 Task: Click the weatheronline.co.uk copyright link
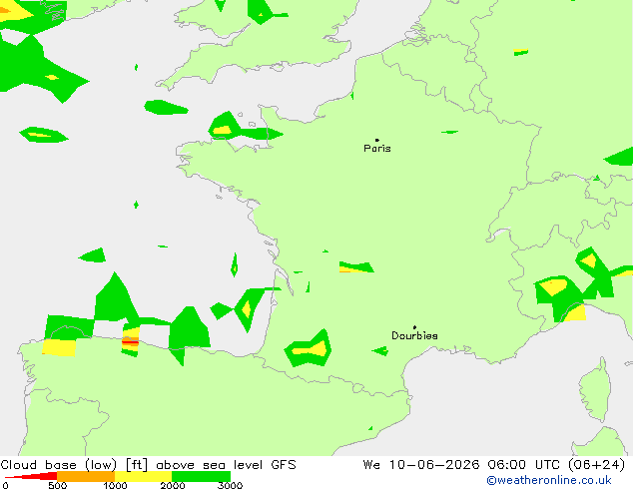(549, 480)
